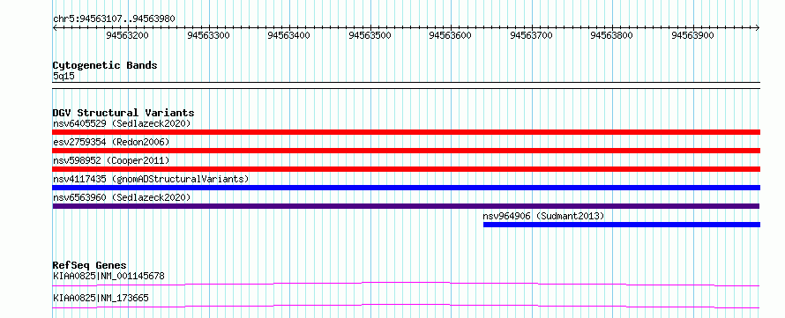
Task: Click the KIAA0825|NM_173665 gene label
Action: pos(101,298)
